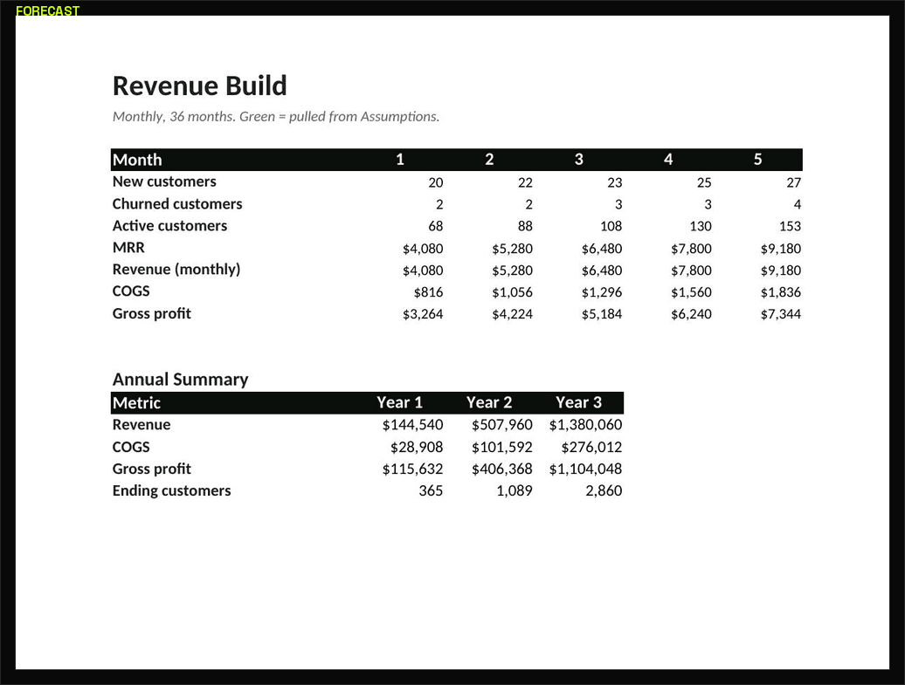Screen dimensions: 905x685
Task: Select Ending customers value 1,089
Action: [515, 491]
